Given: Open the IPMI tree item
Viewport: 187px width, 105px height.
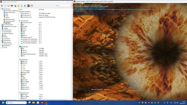Looking at the screenshot, I should click(6, 16).
